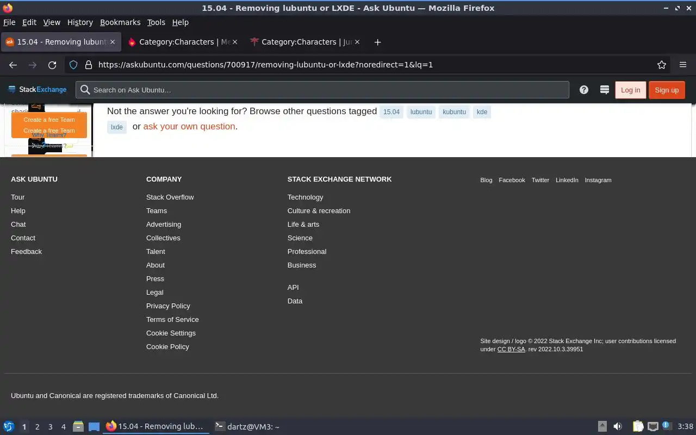Open the Stack Exchange logo menu
Image resolution: width=696 pixels, height=435 pixels.
pos(38,90)
